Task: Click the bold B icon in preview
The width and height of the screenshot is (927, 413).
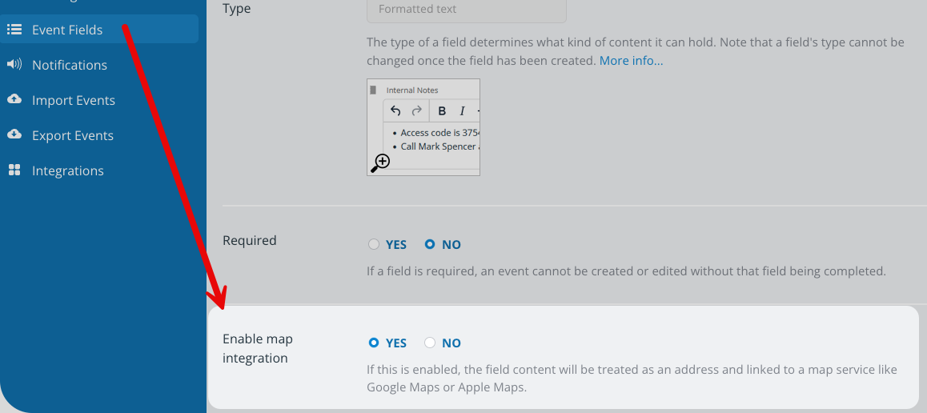Action: point(442,111)
